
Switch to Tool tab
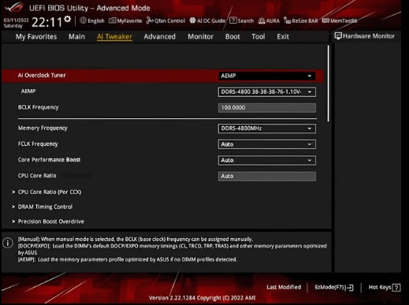pyautogui.click(x=258, y=36)
